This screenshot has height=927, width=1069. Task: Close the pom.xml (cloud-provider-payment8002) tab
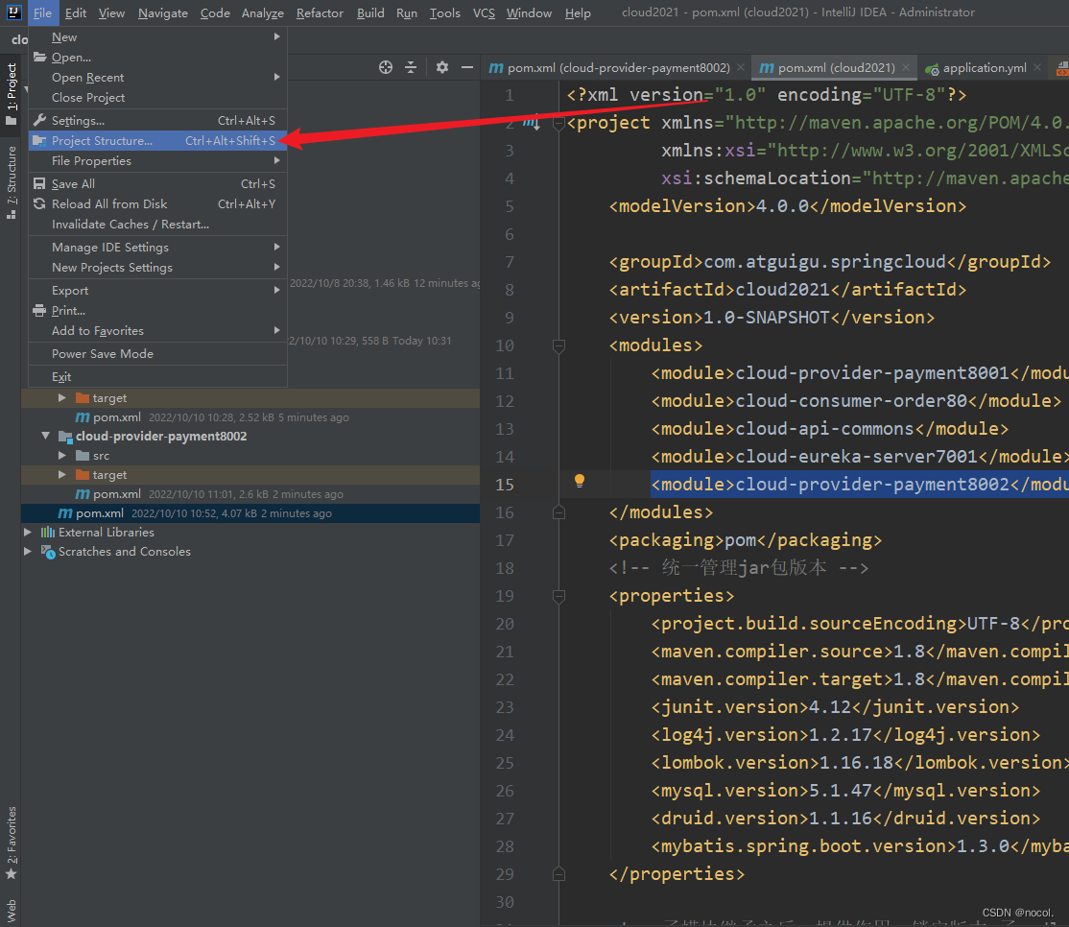741,67
